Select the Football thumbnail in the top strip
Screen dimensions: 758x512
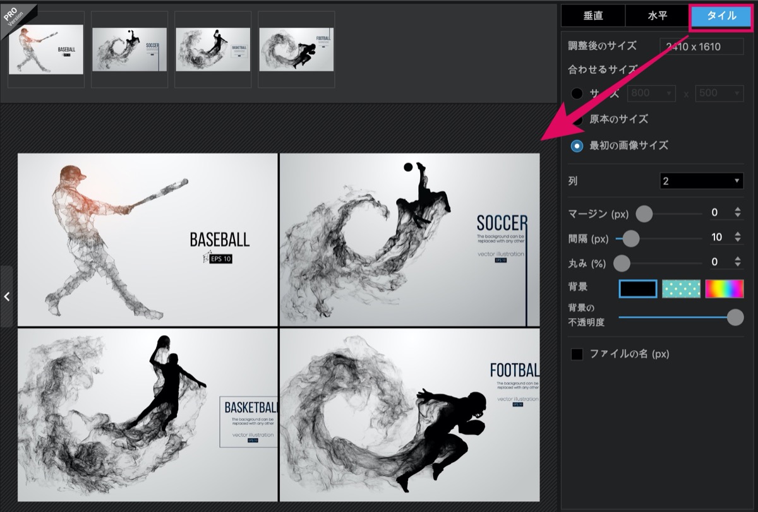[x=297, y=49]
